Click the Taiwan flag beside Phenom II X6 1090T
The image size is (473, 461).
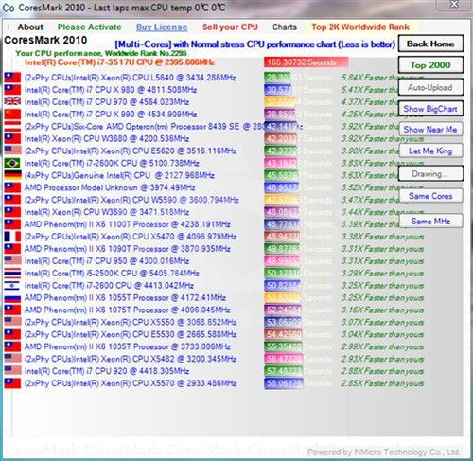point(12,249)
